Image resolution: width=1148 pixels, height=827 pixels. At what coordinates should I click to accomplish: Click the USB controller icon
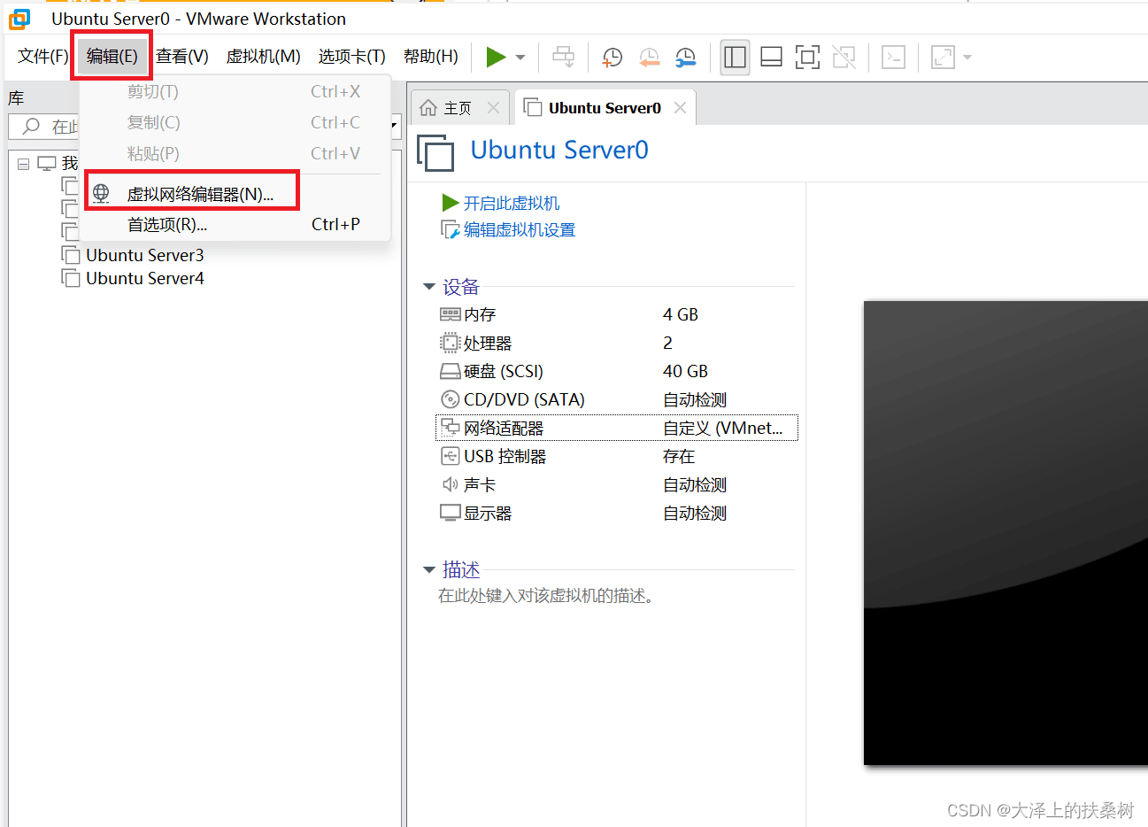(x=451, y=456)
